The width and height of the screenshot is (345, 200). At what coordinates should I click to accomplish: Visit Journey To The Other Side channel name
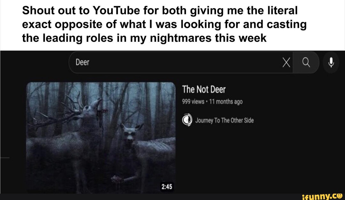click(x=225, y=121)
